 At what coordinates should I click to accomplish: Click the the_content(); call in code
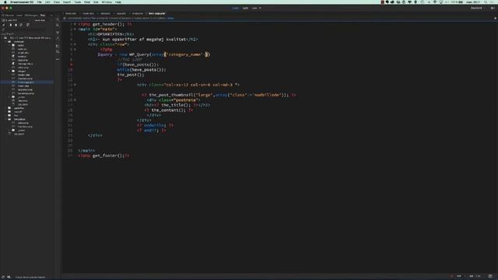click(x=169, y=110)
